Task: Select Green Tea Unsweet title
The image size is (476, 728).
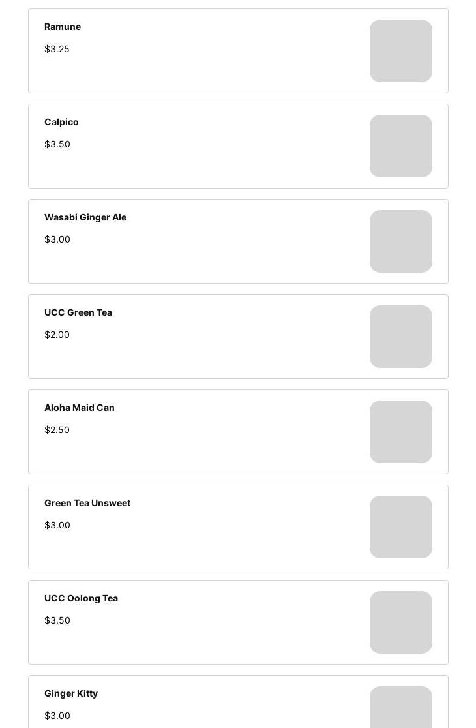Action: point(87,503)
